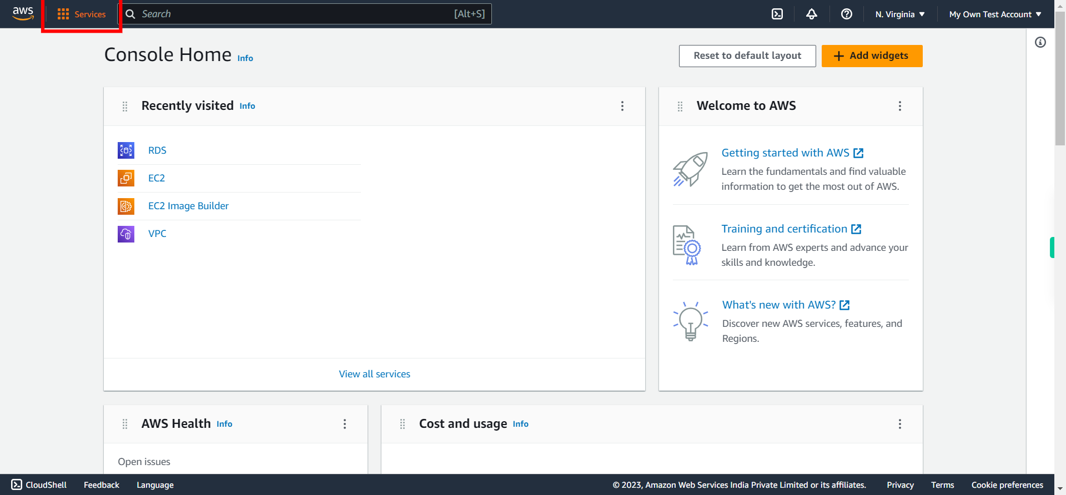Screen dimensions: 1066x495
Task: Open What's new with AWS? link
Action: (x=786, y=305)
